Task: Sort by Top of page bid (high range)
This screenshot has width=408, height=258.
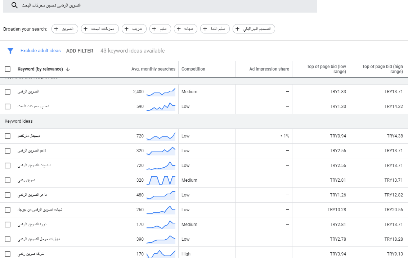Action: [x=382, y=69]
